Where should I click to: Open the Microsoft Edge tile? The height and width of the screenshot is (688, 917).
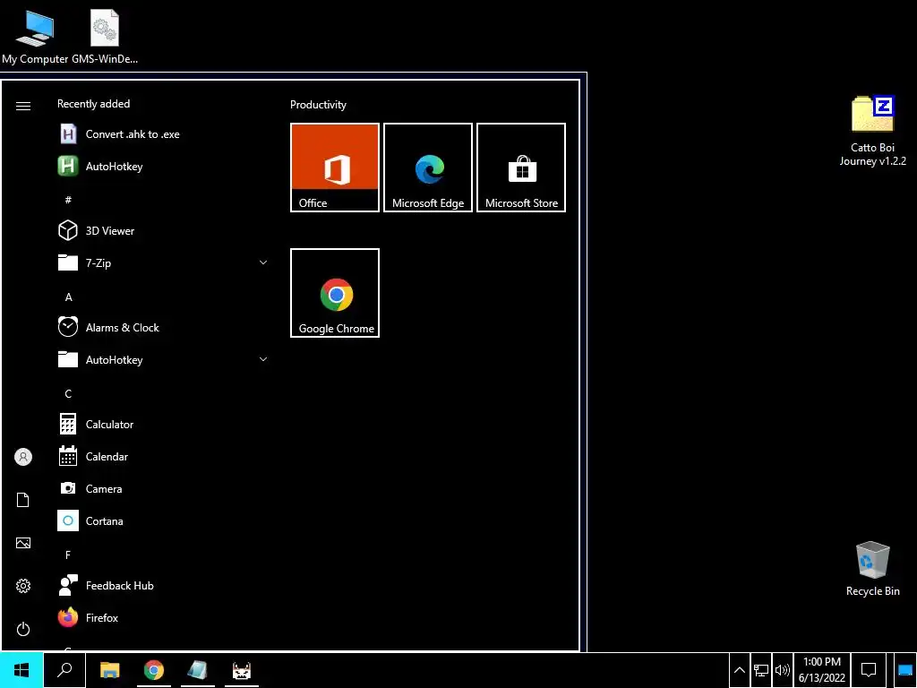428,168
